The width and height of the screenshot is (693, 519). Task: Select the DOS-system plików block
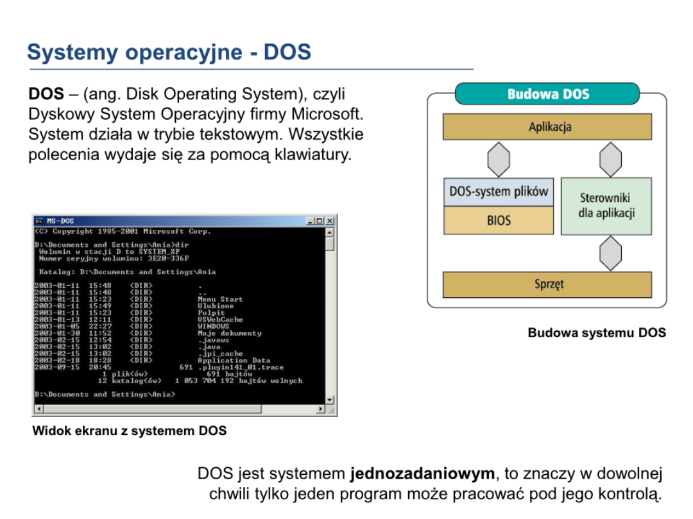tap(498, 192)
